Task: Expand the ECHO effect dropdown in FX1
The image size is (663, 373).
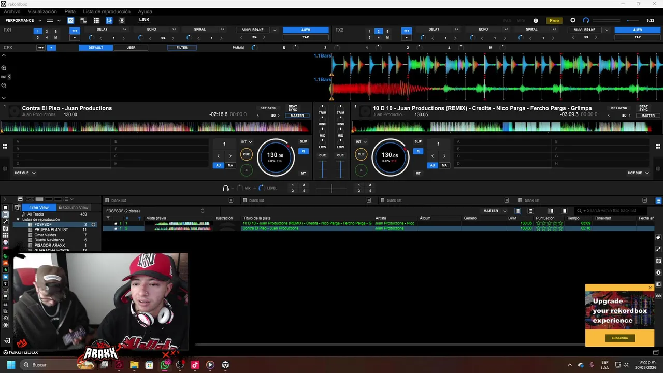Action: coord(174,30)
